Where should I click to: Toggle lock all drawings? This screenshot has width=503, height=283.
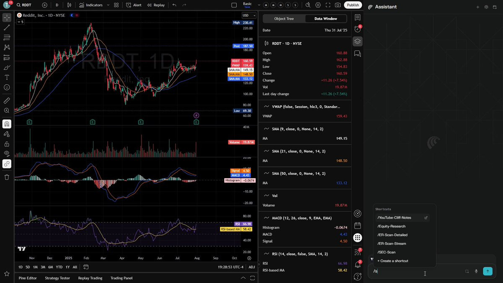pos(7,144)
